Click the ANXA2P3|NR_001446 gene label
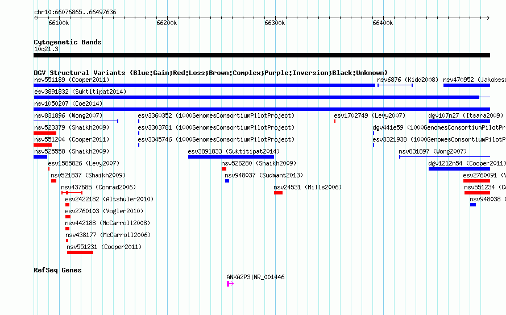506x315 pixels. coord(256,277)
